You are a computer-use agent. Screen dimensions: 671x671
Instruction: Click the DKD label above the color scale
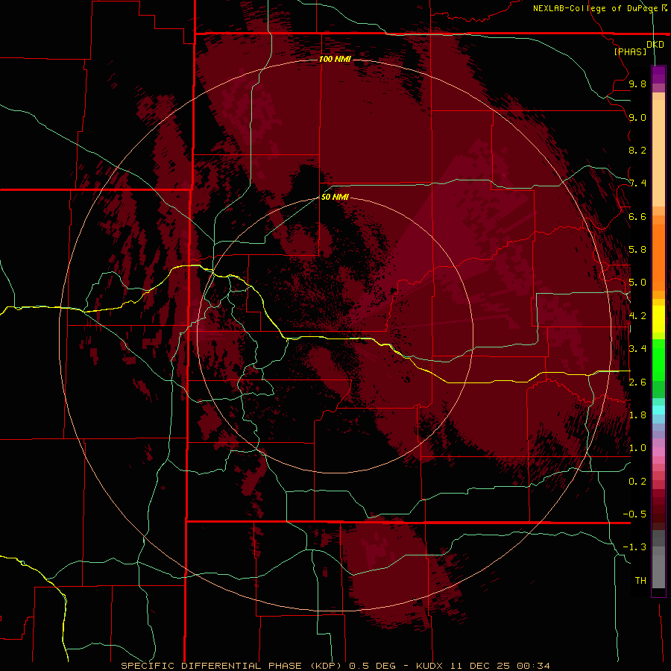tap(655, 45)
